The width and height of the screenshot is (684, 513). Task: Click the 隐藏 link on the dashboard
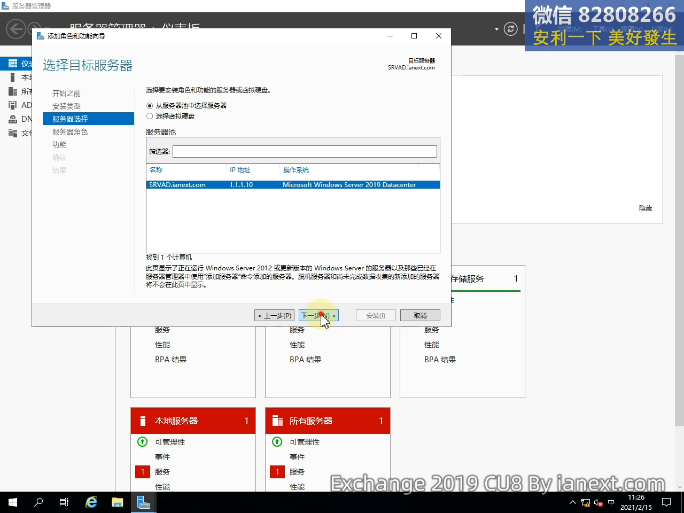646,208
